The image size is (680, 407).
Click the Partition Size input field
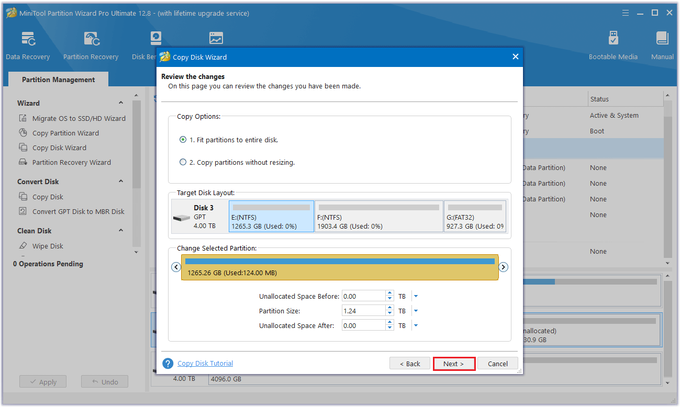click(364, 311)
